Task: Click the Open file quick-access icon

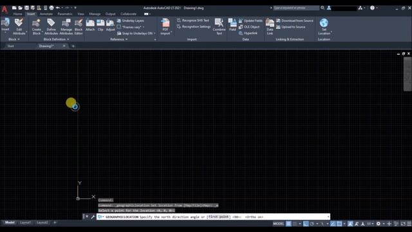Action: (20, 8)
